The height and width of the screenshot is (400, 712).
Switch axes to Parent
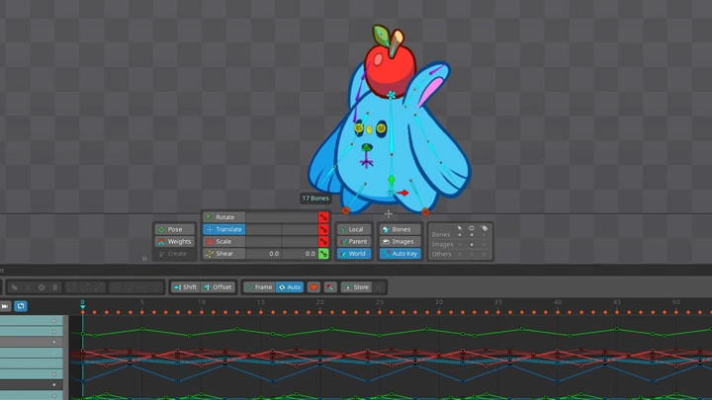click(x=354, y=242)
